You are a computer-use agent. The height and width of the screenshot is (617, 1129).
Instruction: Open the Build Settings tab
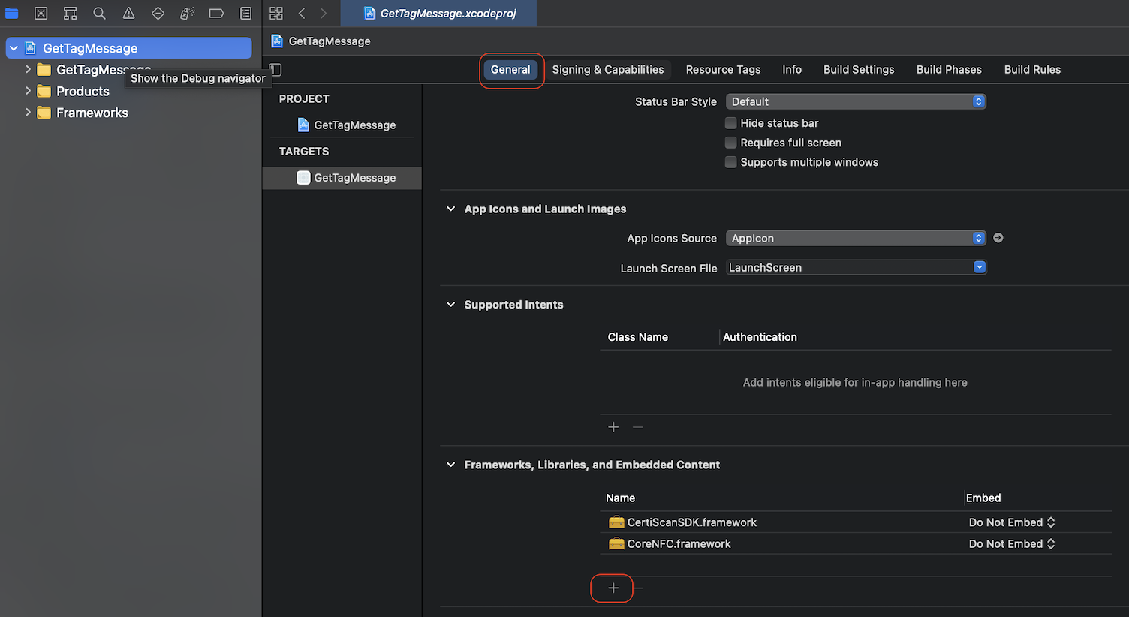859,70
